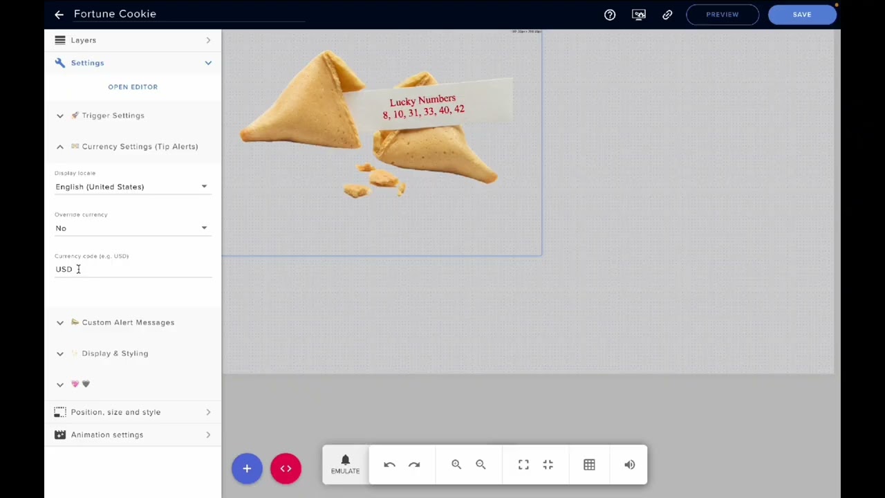Click the Settings wrench icon
This screenshot has height=498, width=885.
pos(60,63)
